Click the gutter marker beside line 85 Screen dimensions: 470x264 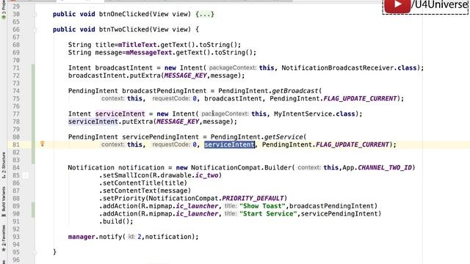tap(26, 175)
